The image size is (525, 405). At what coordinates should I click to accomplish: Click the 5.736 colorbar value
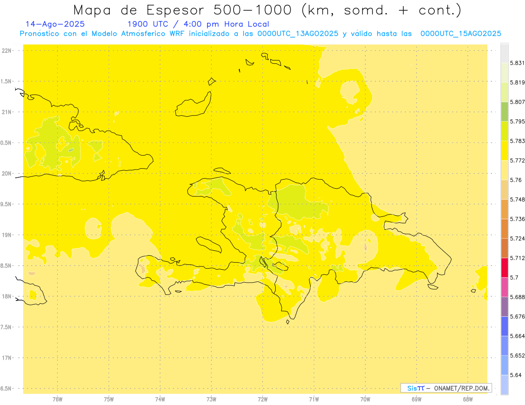tap(518, 219)
